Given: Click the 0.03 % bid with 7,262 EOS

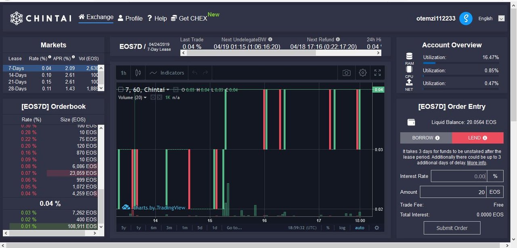Looking at the screenshot, I should [x=51, y=213].
